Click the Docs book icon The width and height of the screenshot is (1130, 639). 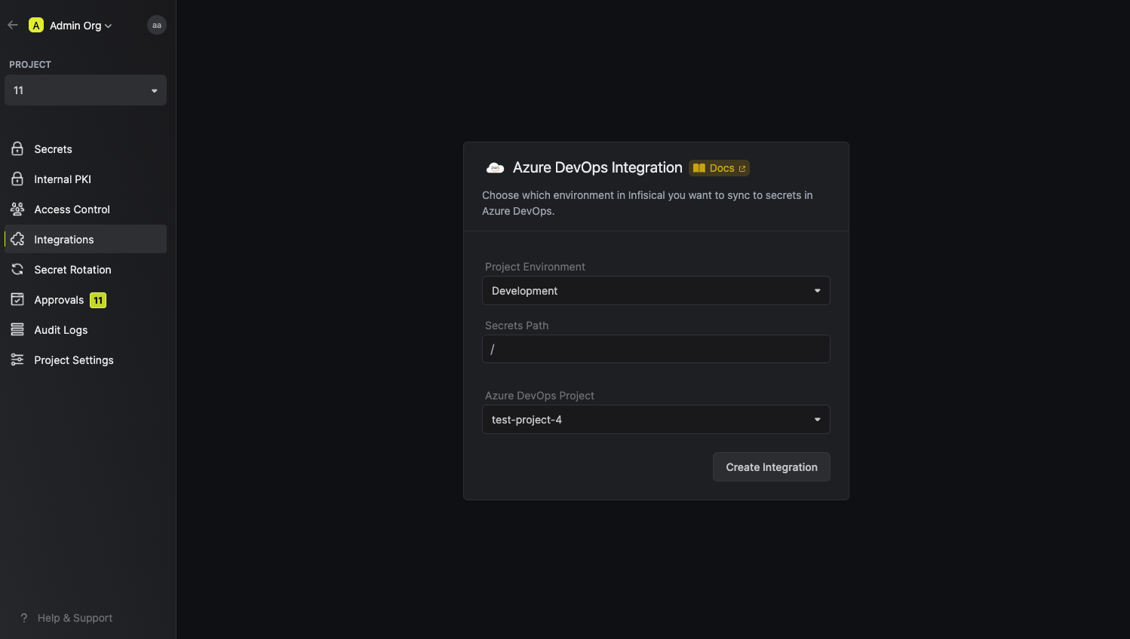[x=699, y=168]
